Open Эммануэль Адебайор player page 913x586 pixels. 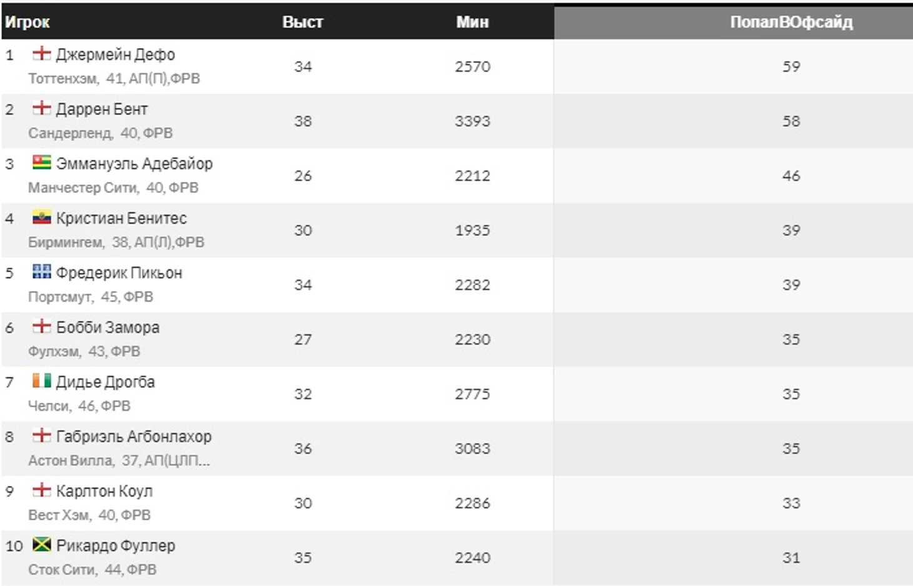[134, 164]
